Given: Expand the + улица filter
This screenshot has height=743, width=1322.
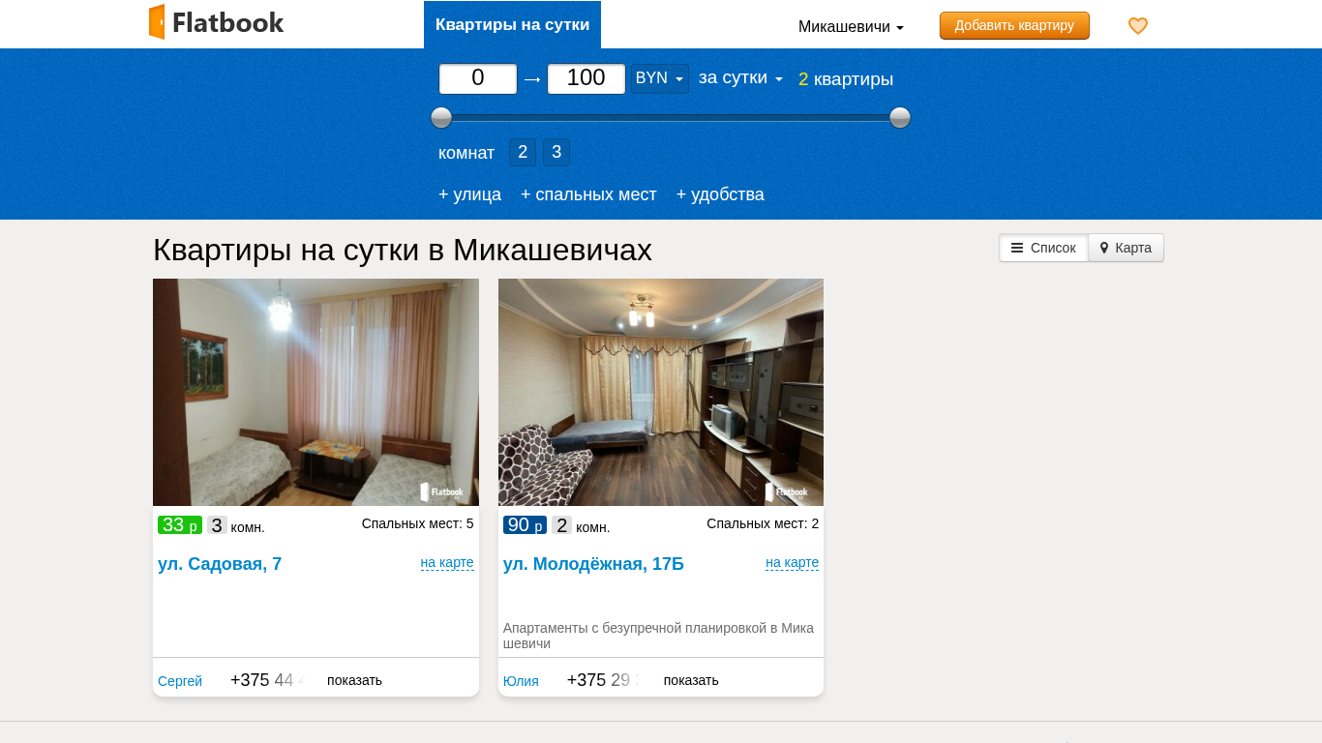Looking at the screenshot, I should pyautogui.click(x=469, y=194).
